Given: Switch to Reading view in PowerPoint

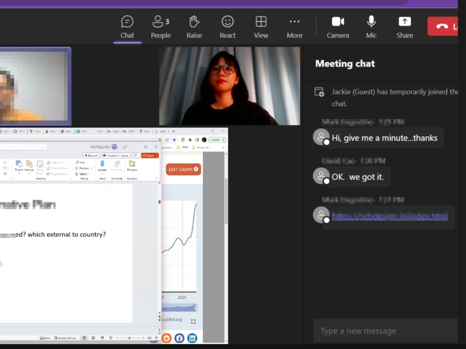Looking at the screenshot, I should [102, 338].
